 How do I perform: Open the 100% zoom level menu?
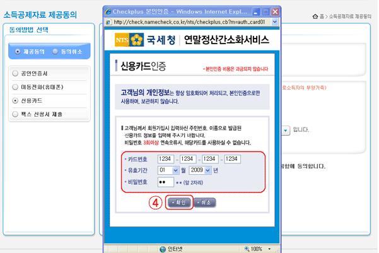(x=269, y=249)
